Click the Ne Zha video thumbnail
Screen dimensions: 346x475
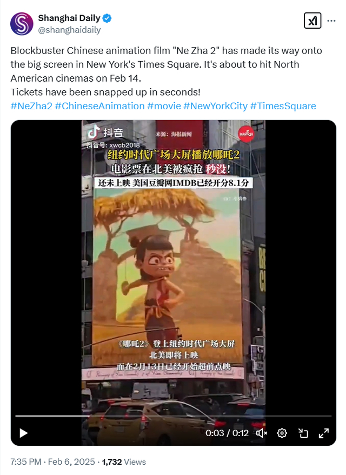(174, 267)
